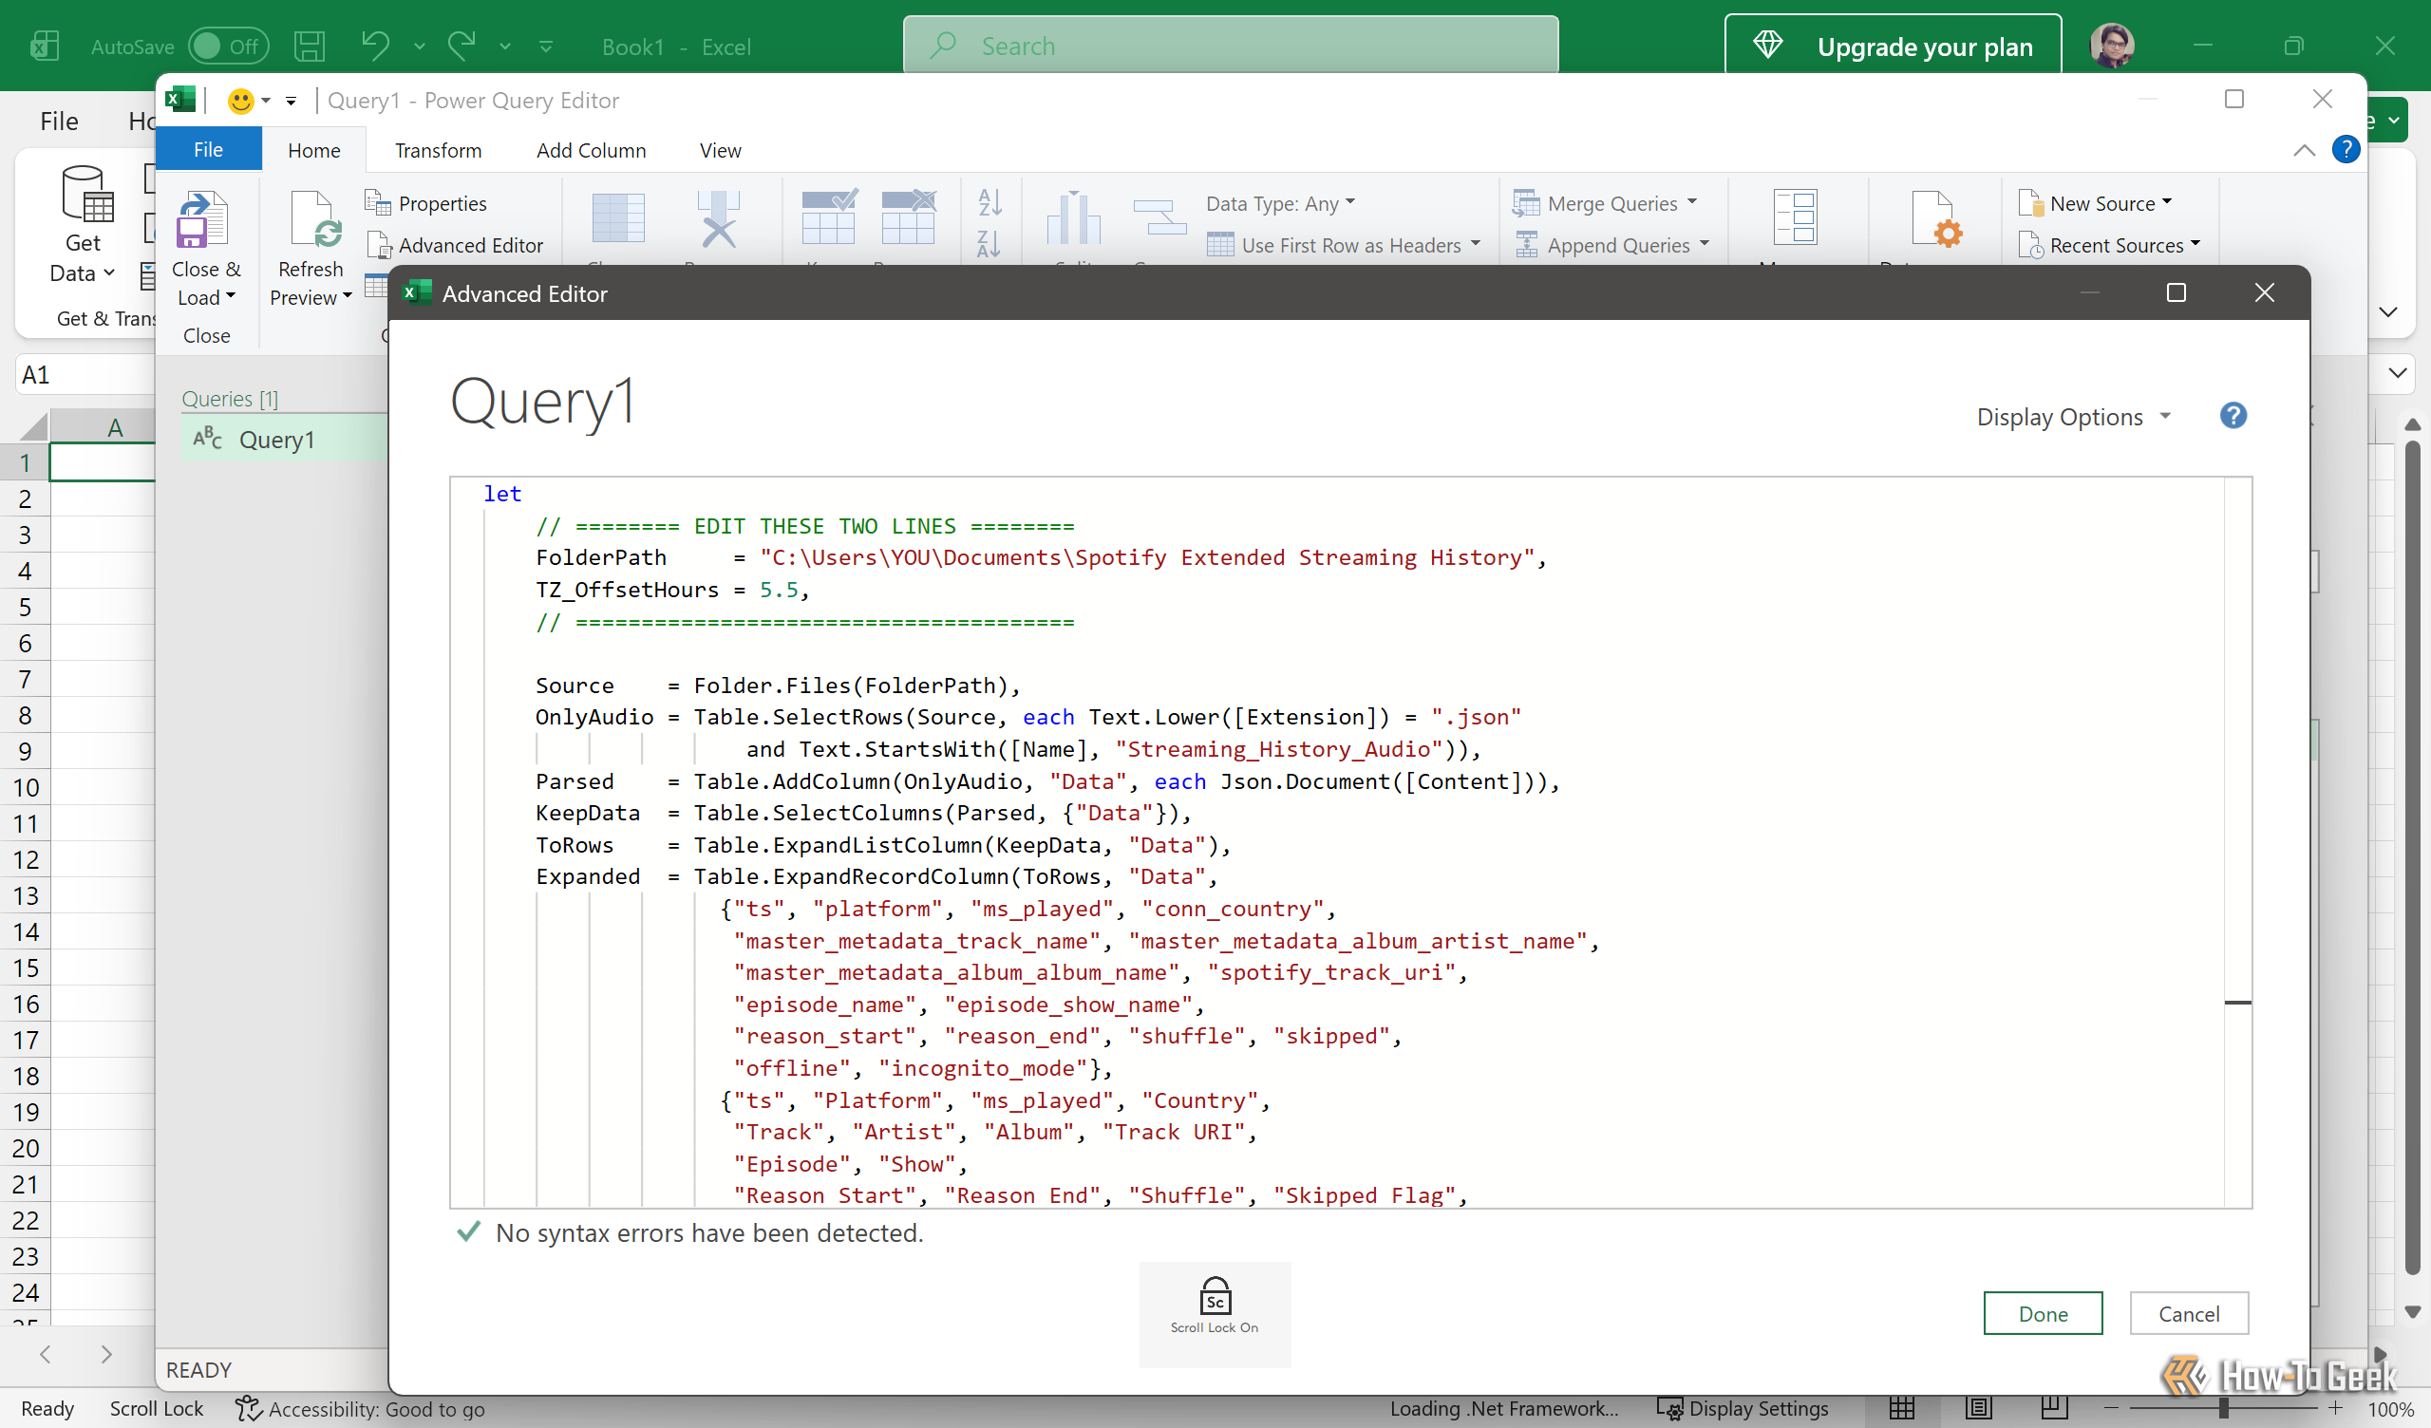Click the Group By icon

tap(1159, 217)
